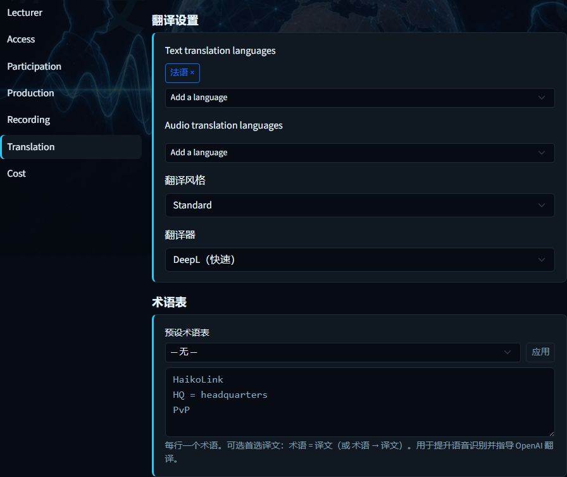
Task: Open the Text translation Add a language dropdown
Action: coord(360,98)
